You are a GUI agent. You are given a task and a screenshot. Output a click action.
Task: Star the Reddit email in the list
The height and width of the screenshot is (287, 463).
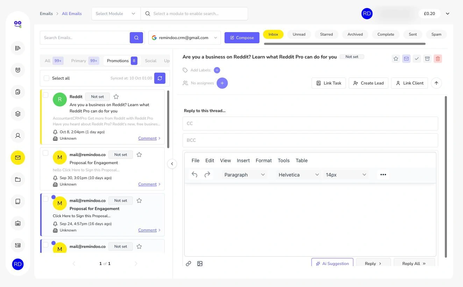(116, 97)
